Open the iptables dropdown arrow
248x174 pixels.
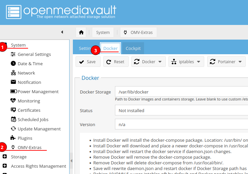point(199,62)
